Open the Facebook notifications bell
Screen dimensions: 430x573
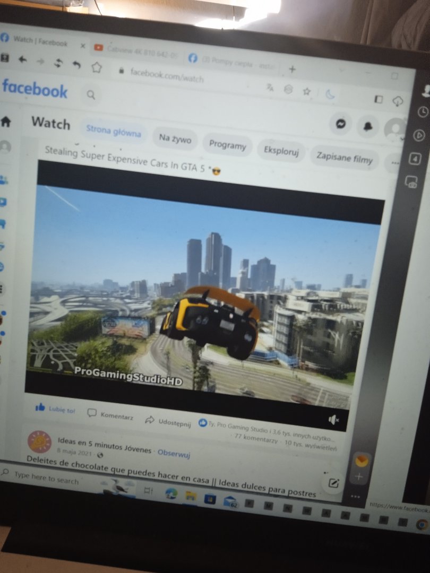point(367,126)
